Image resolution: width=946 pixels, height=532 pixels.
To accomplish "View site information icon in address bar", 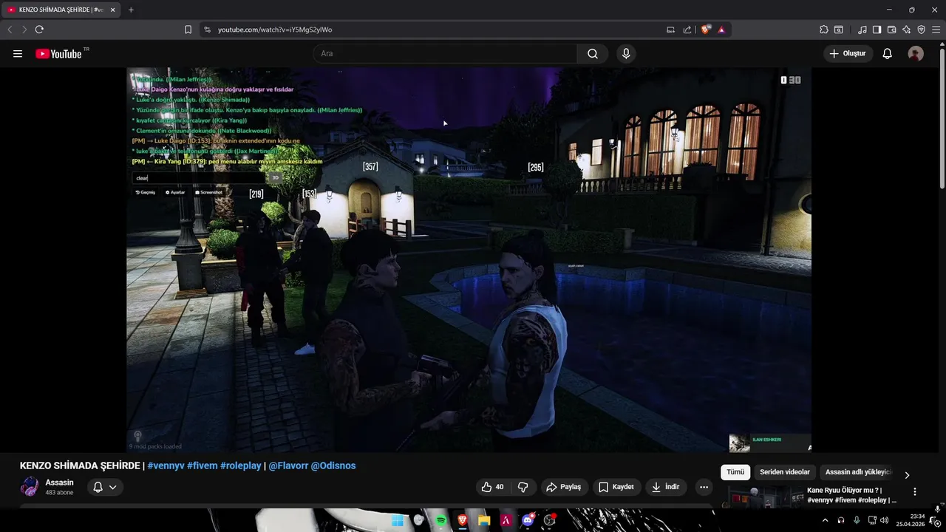I will pyautogui.click(x=207, y=30).
